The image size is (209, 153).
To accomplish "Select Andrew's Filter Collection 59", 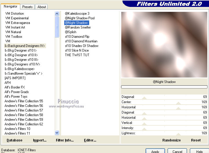I will pyautogui.click(x=24, y=120).
